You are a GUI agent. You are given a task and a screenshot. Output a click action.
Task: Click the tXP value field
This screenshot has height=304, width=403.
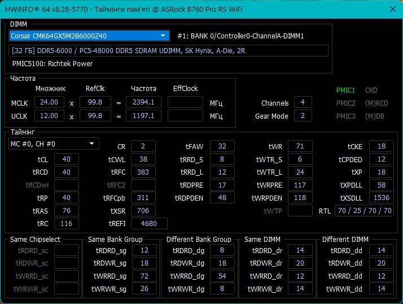(382, 172)
